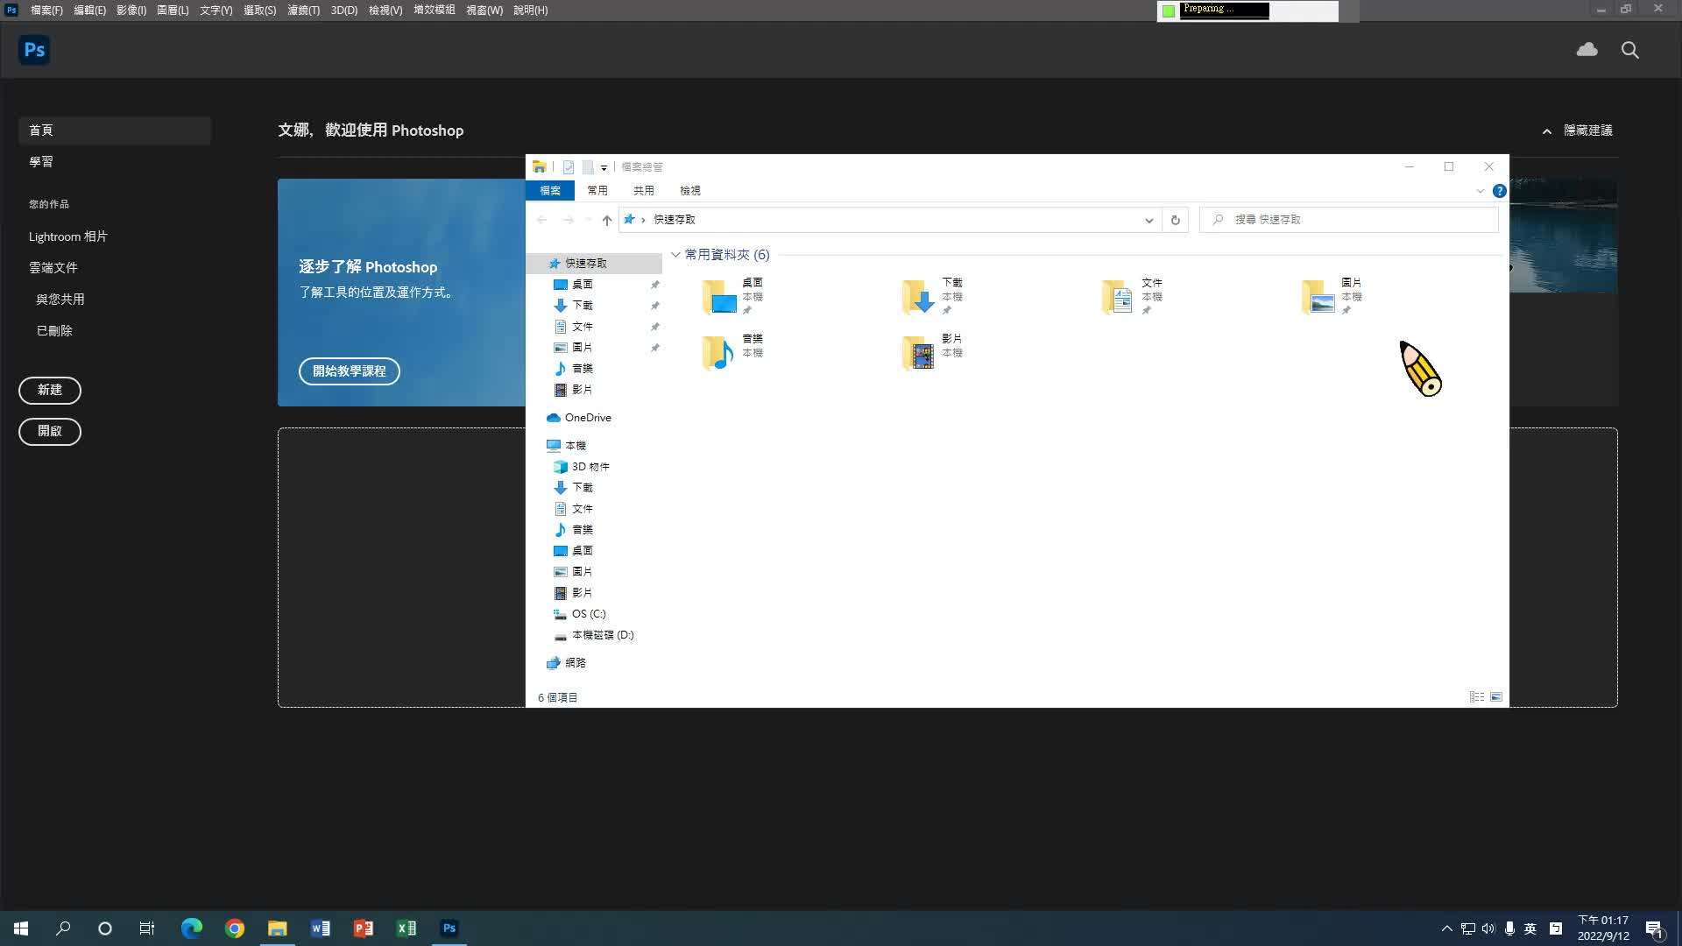Open the cloud sync status icon
Image resolution: width=1682 pixels, height=946 pixels.
click(x=1587, y=50)
